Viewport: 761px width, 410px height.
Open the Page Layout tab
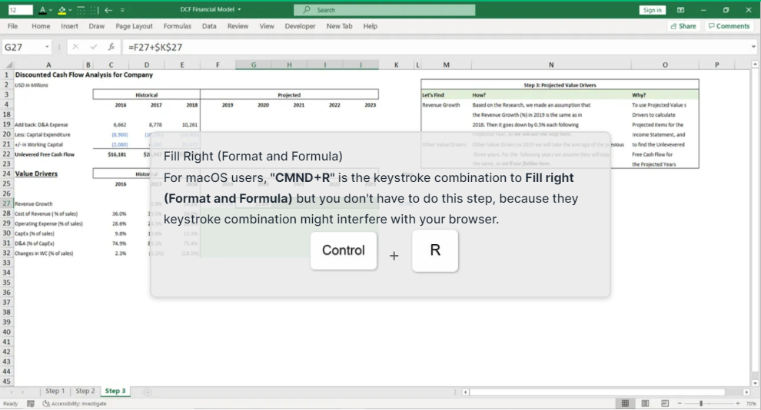pyautogui.click(x=134, y=26)
